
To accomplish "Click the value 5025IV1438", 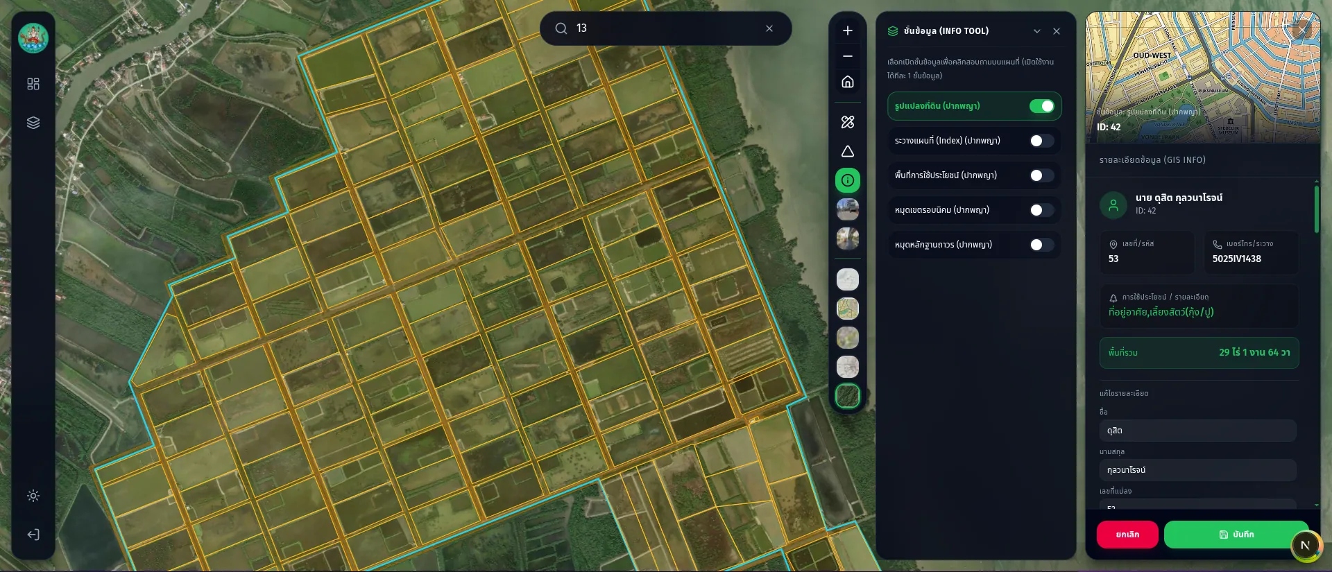I will pos(1237,259).
